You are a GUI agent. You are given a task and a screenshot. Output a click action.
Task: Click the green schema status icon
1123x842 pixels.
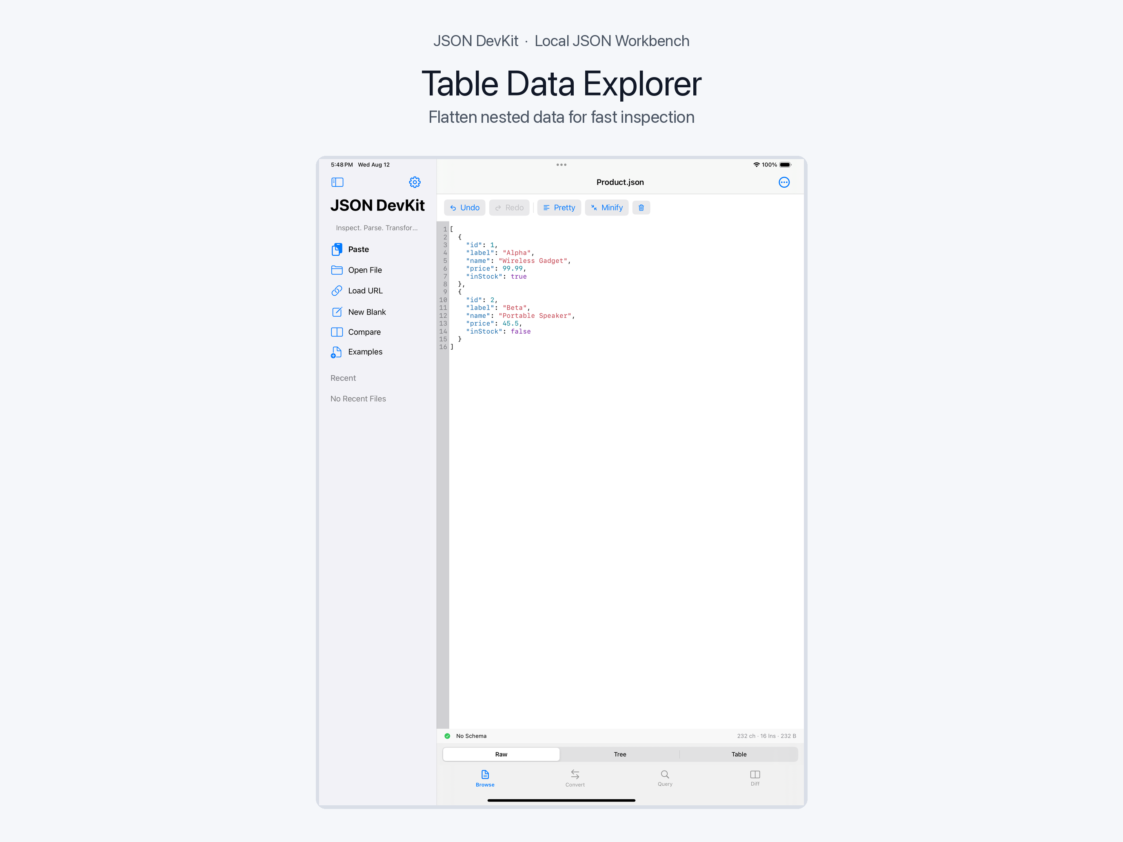coord(447,736)
